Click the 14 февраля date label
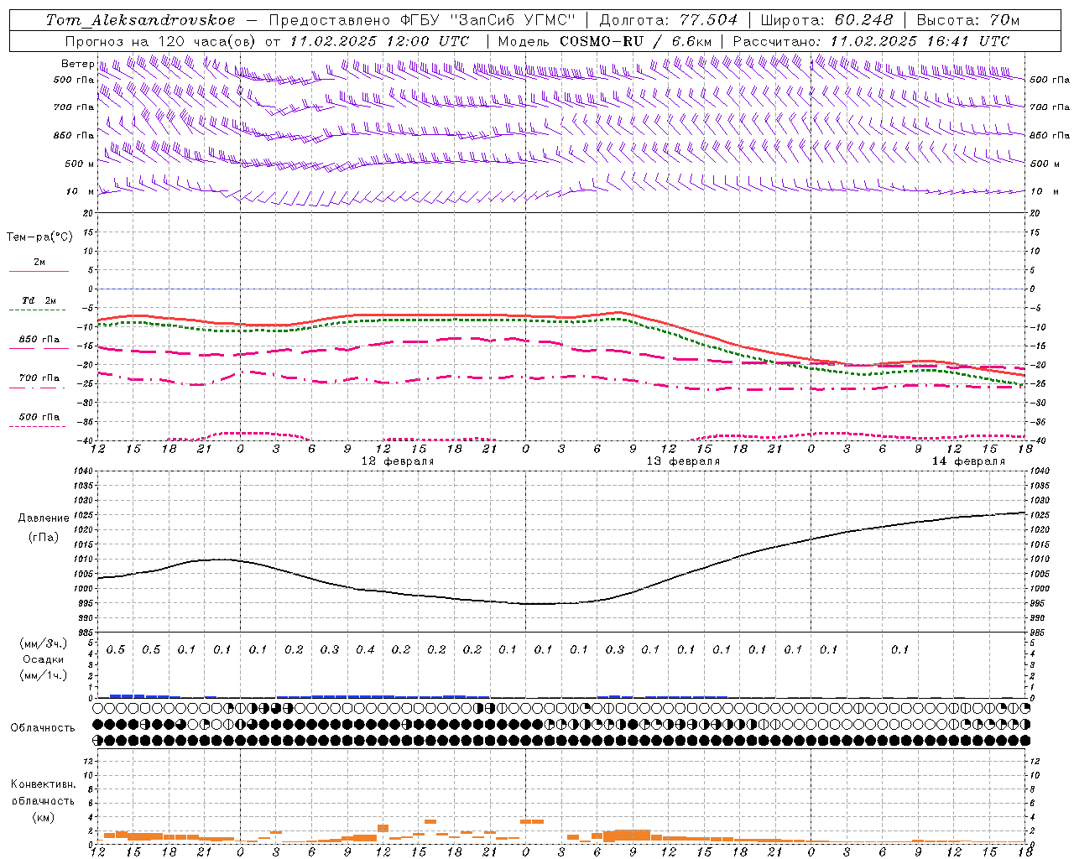Viewport: 1074px width, 859px height. (x=968, y=461)
